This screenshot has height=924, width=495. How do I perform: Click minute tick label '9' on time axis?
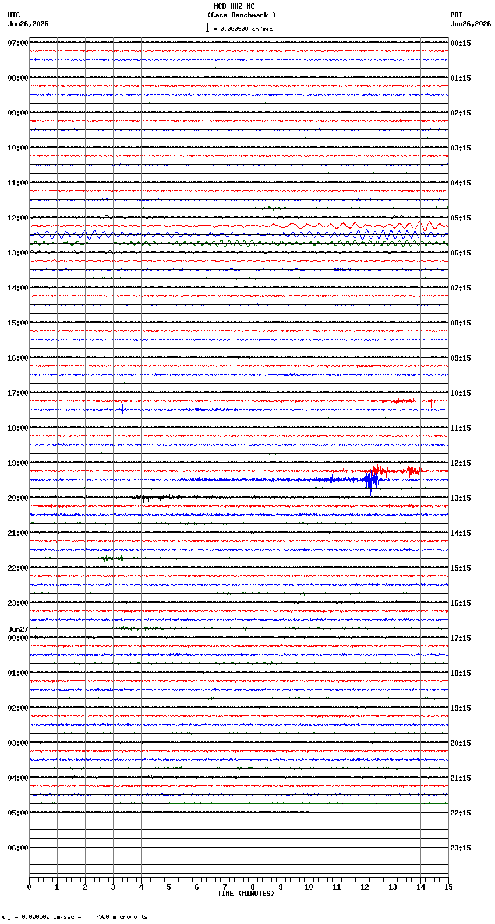tap(281, 887)
